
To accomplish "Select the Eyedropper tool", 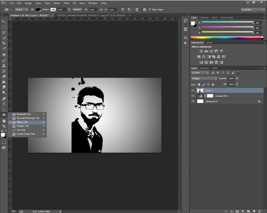I will coord(4,49).
